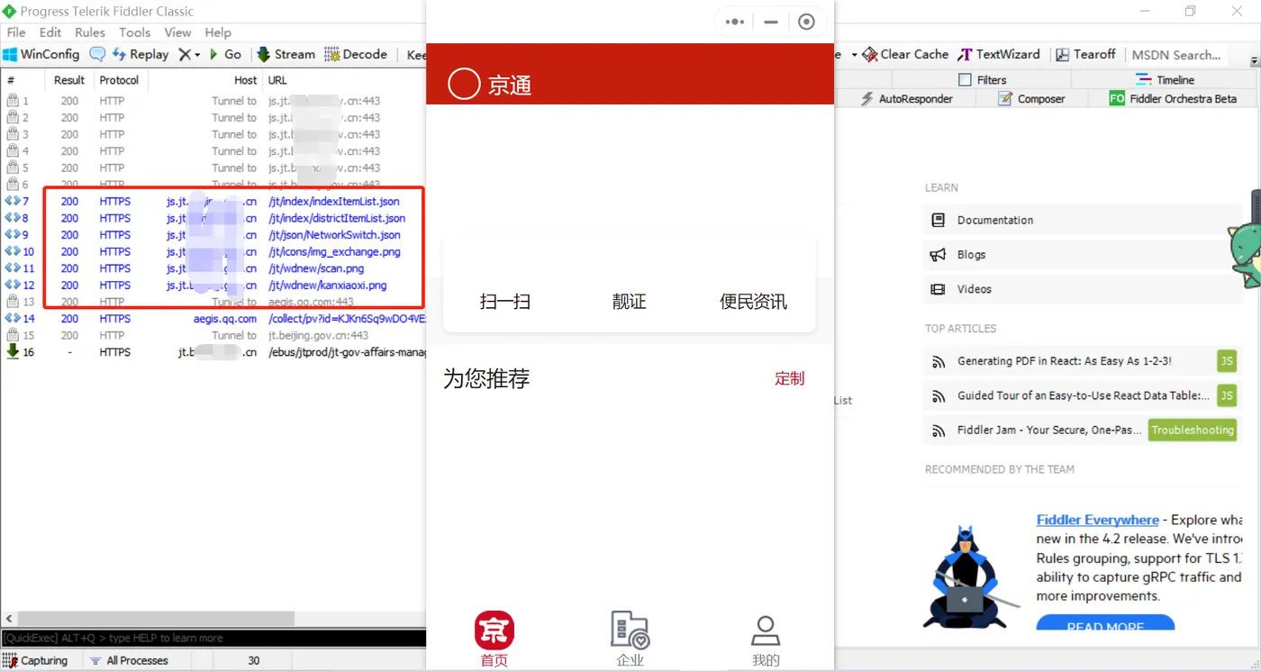Sort sessions by Protocol column header
The height and width of the screenshot is (671, 1261).
119,80
